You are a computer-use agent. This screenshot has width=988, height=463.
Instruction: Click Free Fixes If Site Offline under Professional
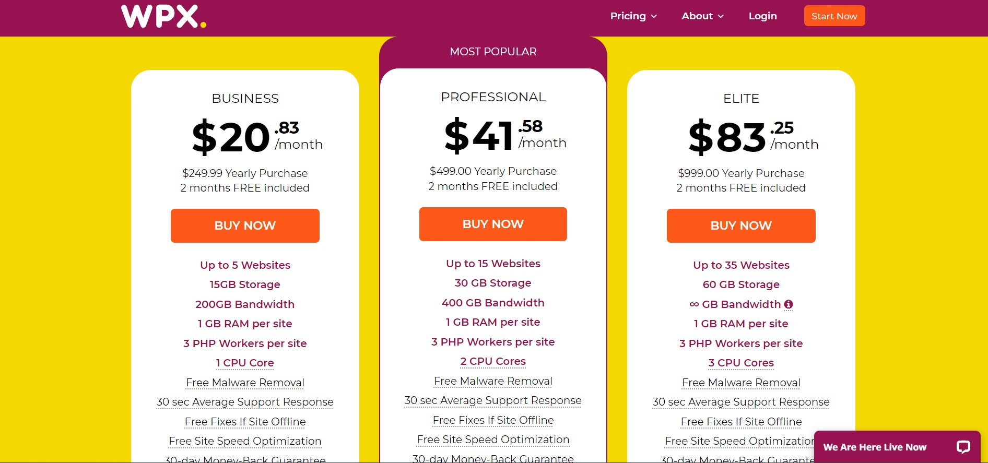coord(492,420)
